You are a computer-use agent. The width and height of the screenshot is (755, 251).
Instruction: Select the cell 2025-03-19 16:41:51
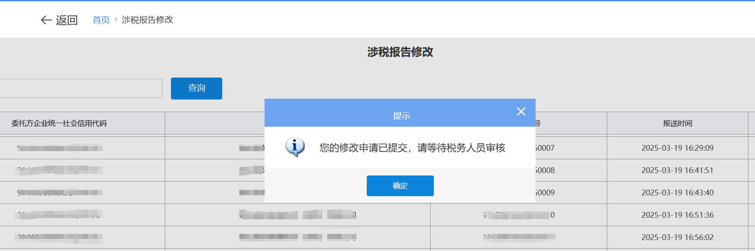click(x=677, y=170)
